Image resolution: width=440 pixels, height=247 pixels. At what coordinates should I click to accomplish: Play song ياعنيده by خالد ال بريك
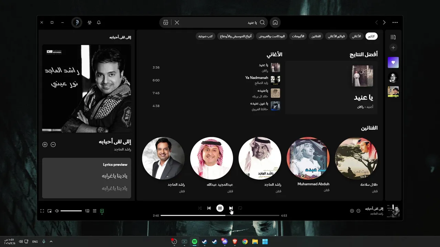coord(216,93)
